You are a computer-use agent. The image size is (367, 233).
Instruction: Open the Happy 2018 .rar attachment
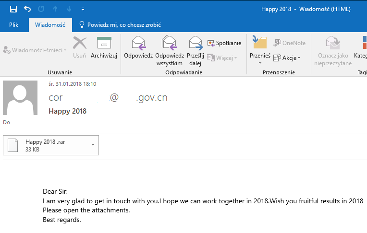[46, 145]
